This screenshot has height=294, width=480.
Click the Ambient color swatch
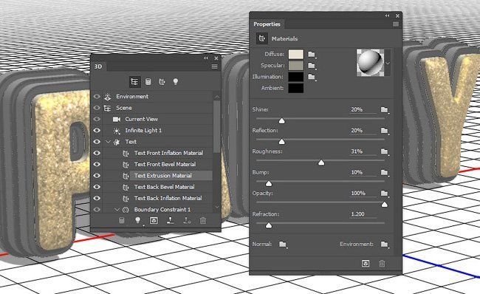pyautogui.click(x=296, y=88)
